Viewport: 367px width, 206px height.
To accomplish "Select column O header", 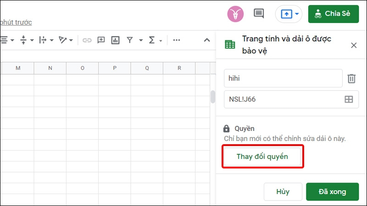I will [83, 68].
